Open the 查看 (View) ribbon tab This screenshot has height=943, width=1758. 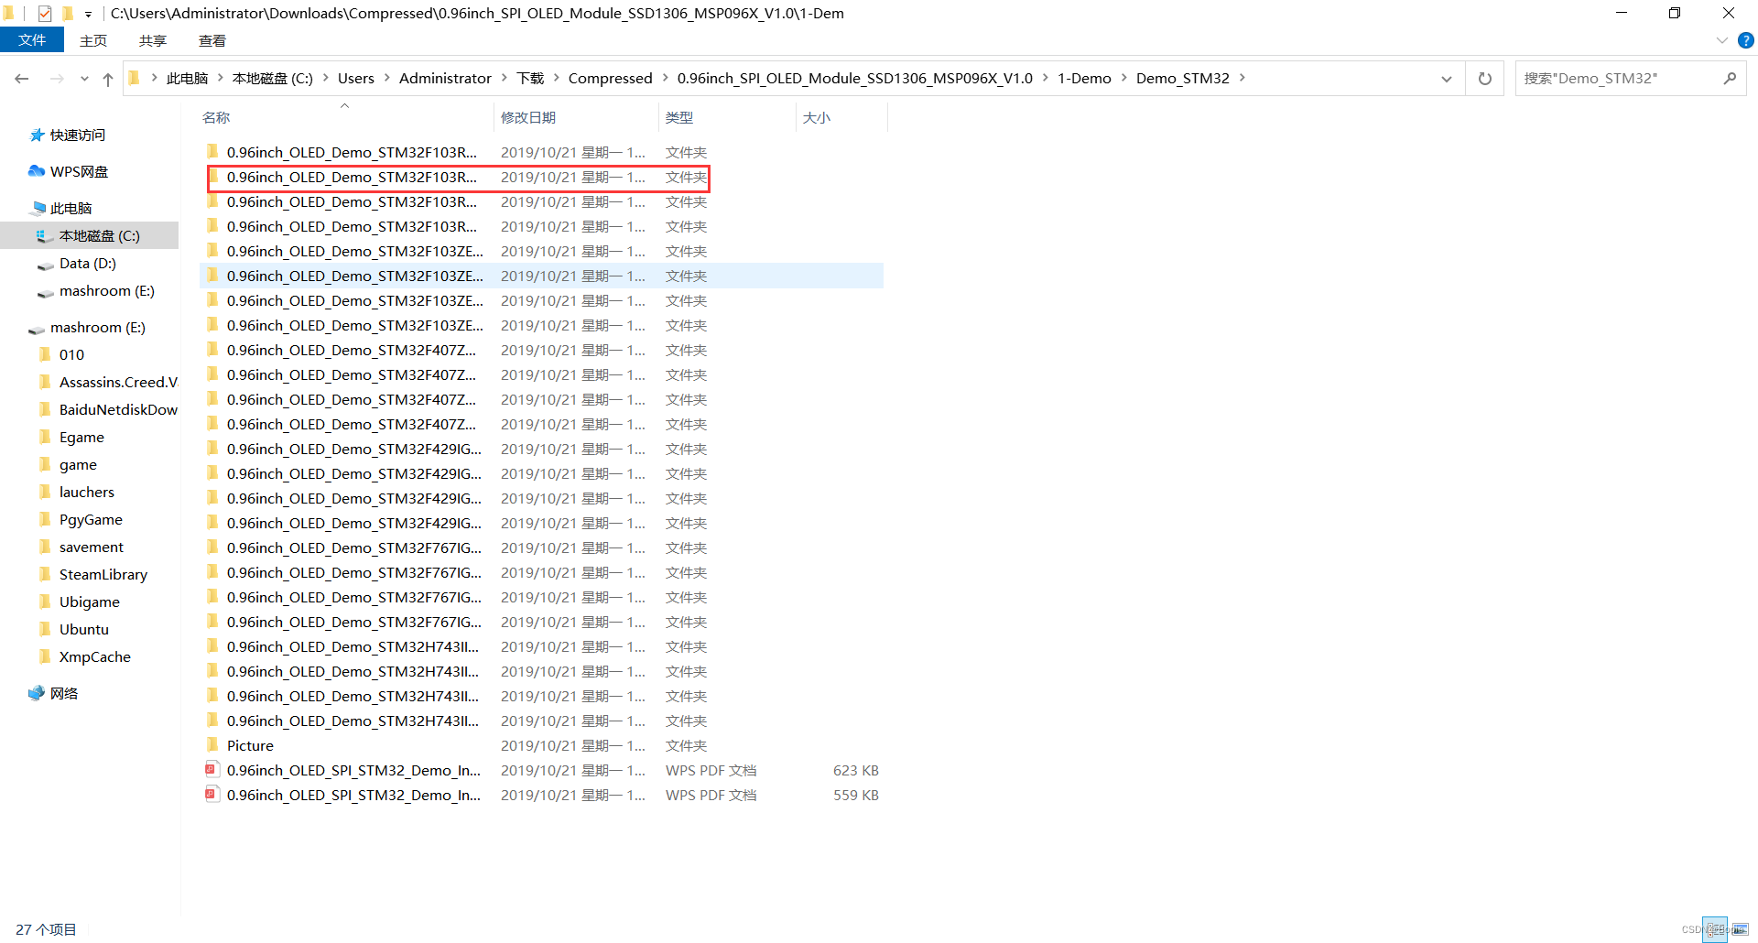pos(212,40)
